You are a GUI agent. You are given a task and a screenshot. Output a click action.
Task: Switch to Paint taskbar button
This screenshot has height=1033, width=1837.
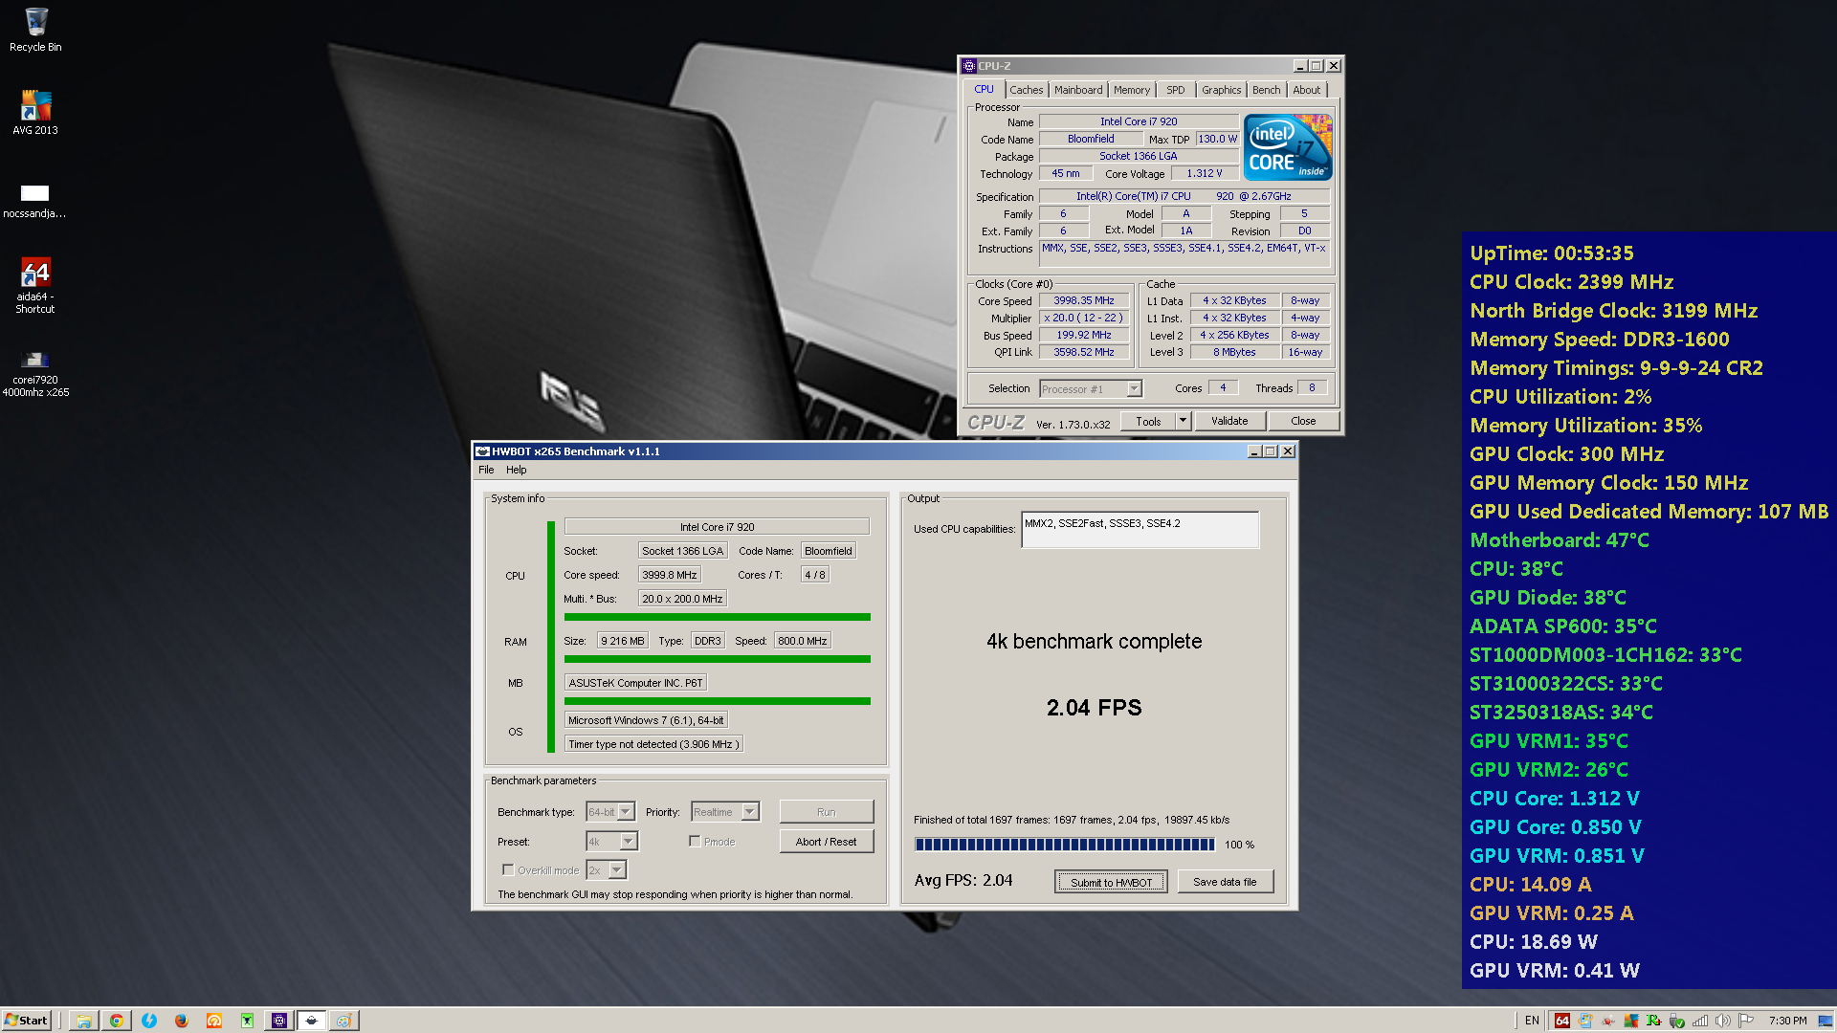click(x=344, y=1021)
